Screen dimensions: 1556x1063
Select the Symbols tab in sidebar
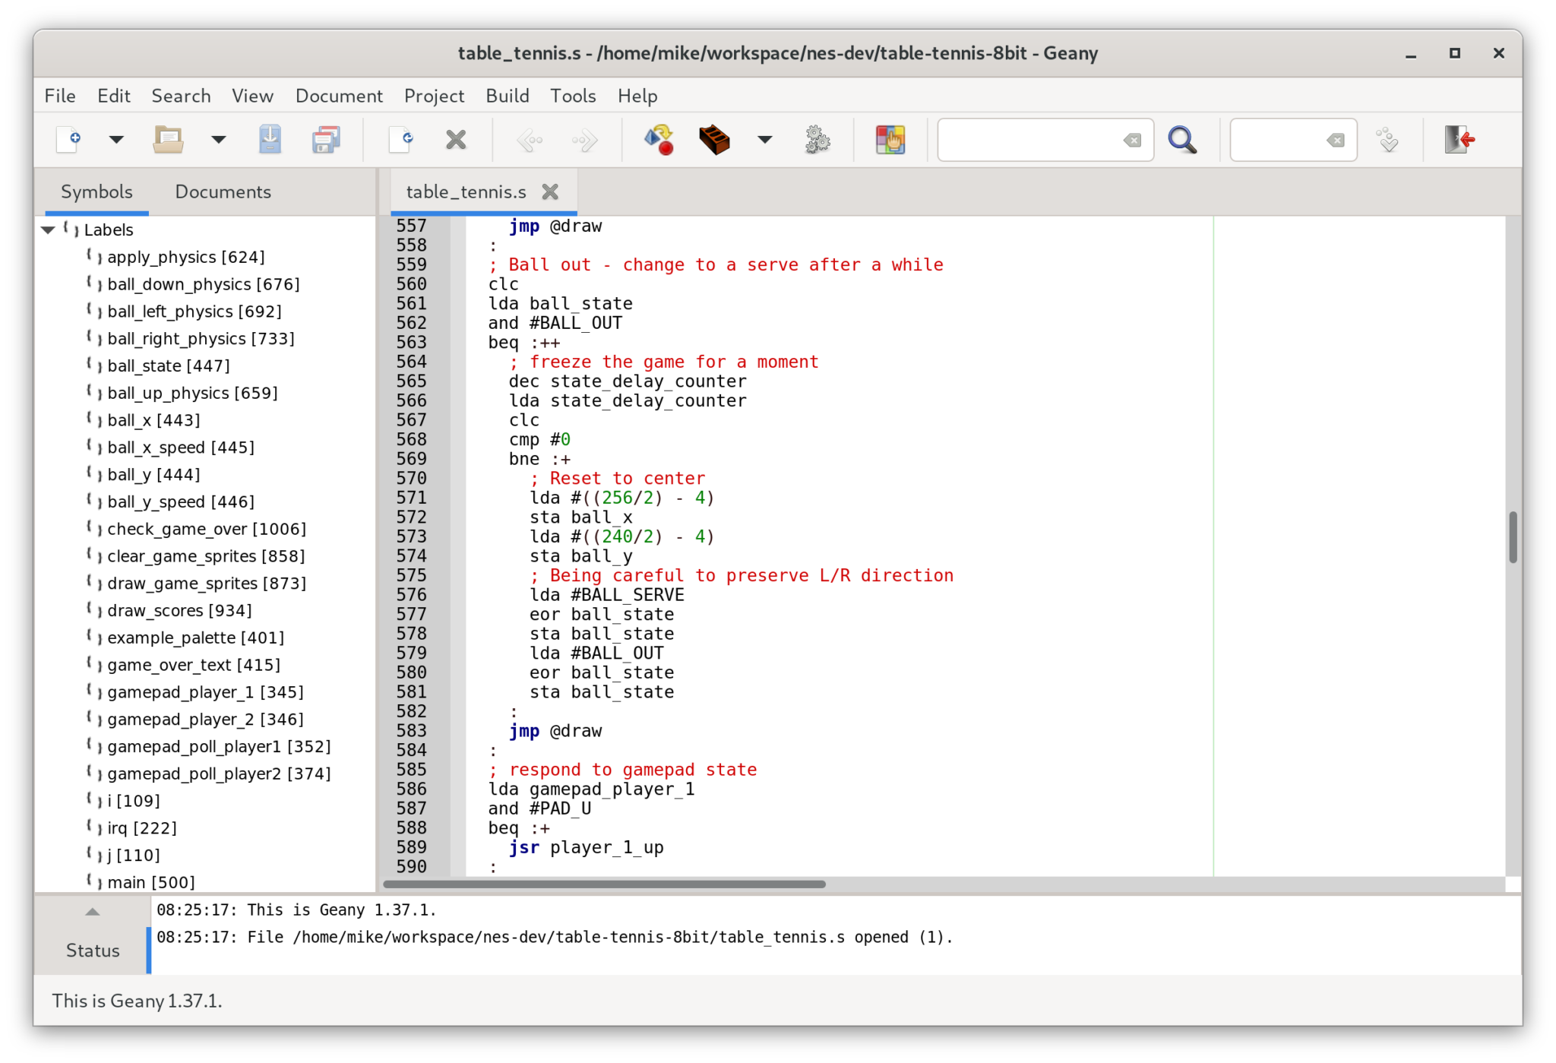96,191
